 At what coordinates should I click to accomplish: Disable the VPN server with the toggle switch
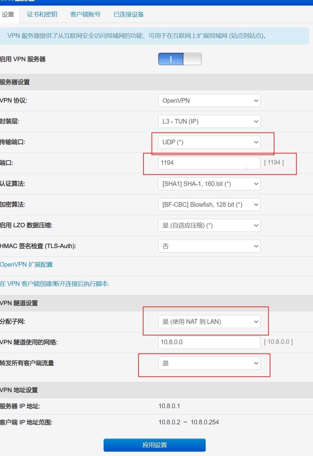pyautogui.click(x=179, y=59)
